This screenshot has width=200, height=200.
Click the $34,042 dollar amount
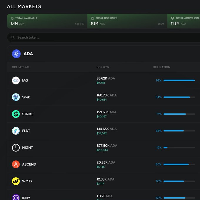tap(102, 134)
